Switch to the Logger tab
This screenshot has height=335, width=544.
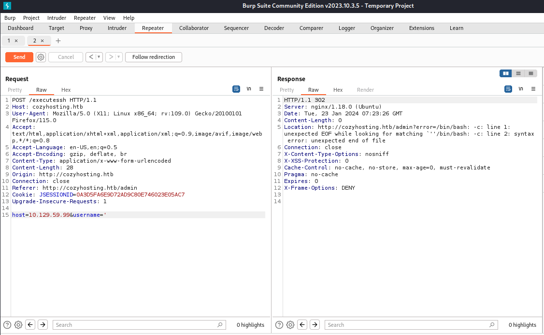coord(347,28)
